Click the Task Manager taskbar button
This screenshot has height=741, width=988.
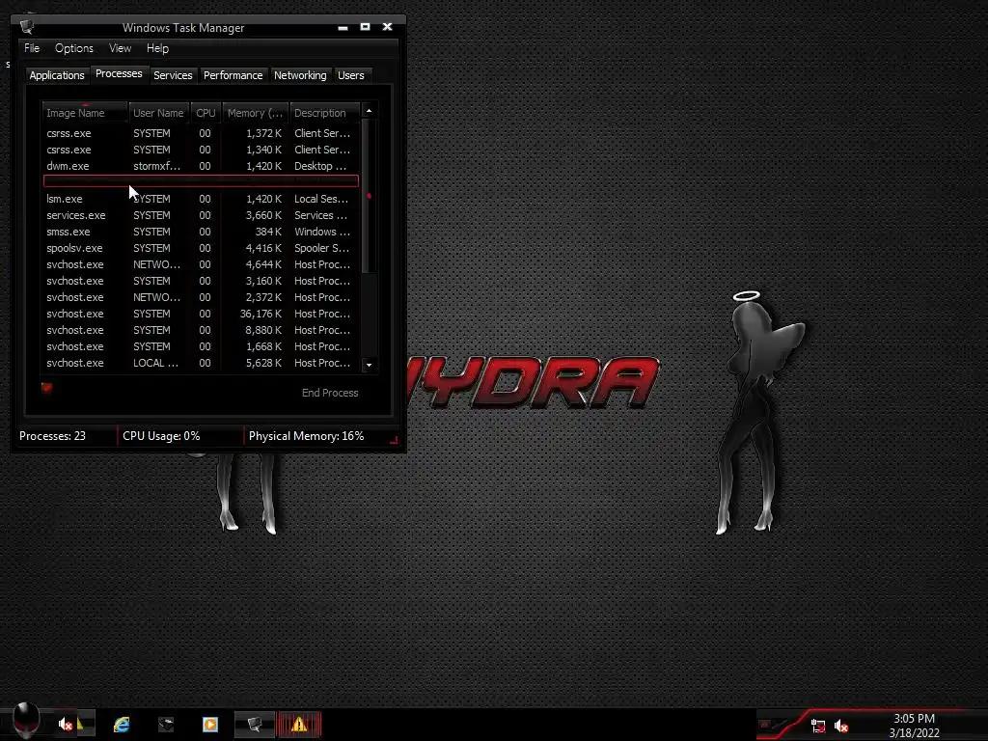click(x=255, y=724)
